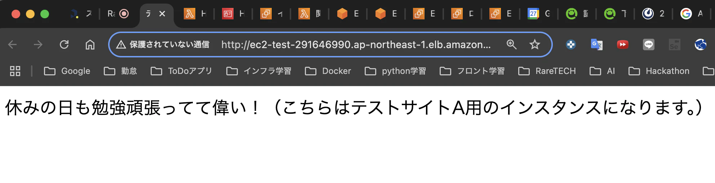The width and height of the screenshot is (715, 183).
Task: Go forward to the next page
Action: point(38,44)
